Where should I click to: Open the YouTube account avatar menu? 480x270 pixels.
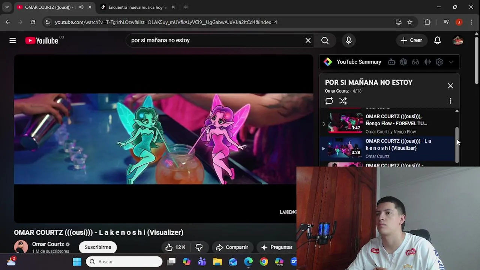(458, 40)
